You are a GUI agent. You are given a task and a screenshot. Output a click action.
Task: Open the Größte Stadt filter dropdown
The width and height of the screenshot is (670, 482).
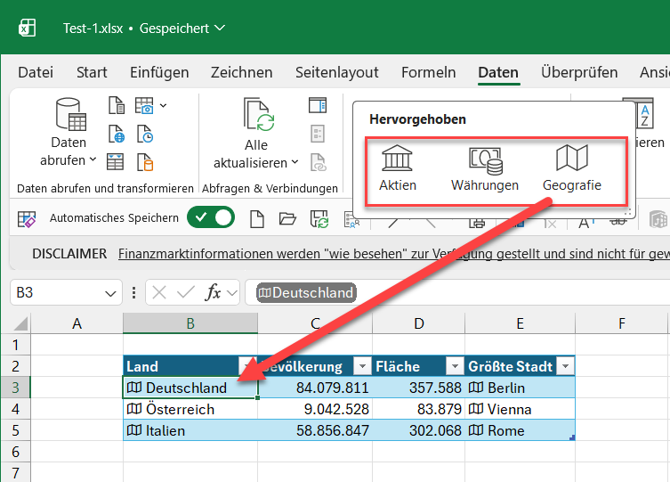pos(564,366)
